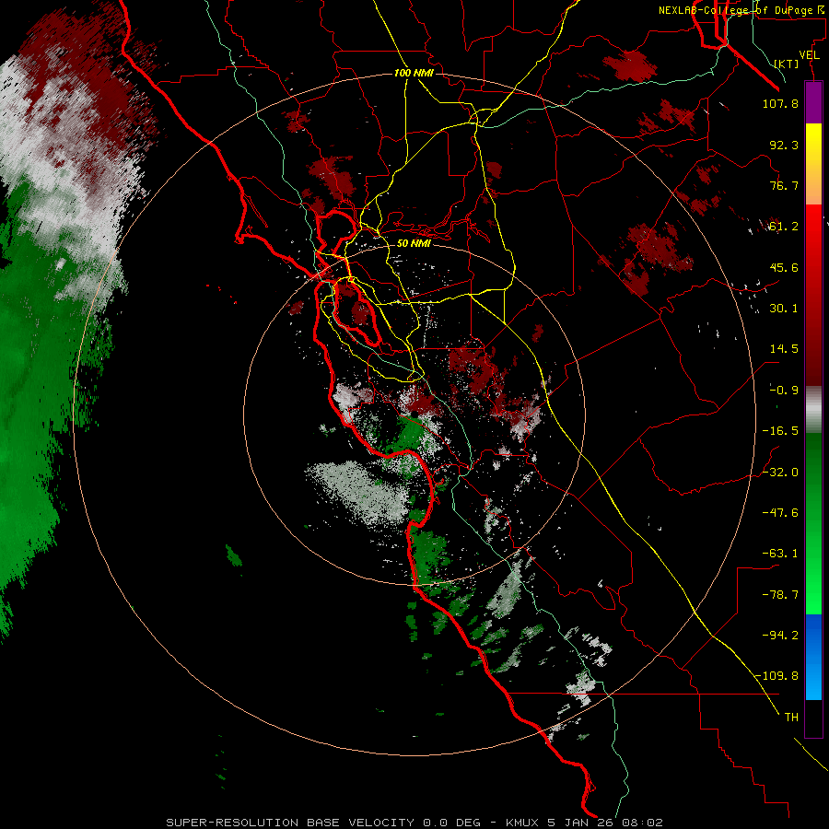
Task: Select the -16.5 velocity scale value
Action: [780, 431]
